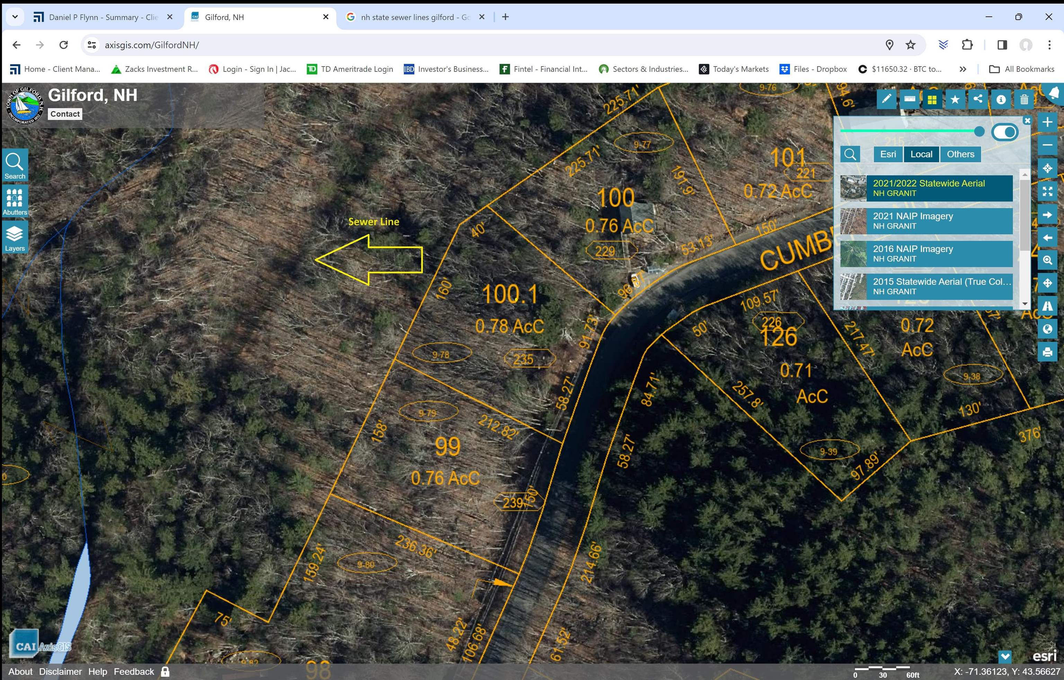The width and height of the screenshot is (1064, 680).
Task: Click the street view road icon
Action: click(x=1047, y=306)
